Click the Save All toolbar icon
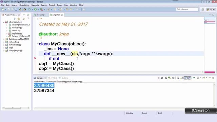The width and height of the screenshot is (217, 122). (x=12, y=9)
